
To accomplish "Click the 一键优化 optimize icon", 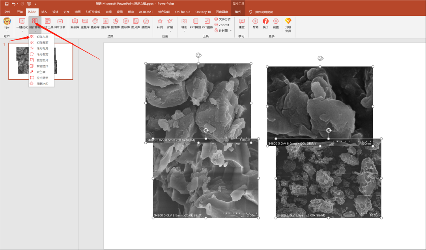I will (22, 21).
